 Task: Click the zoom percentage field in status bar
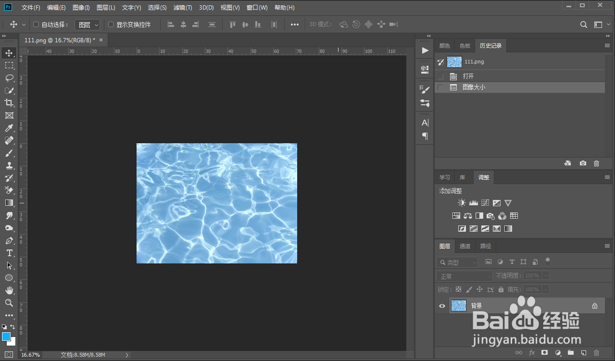(31, 355)
